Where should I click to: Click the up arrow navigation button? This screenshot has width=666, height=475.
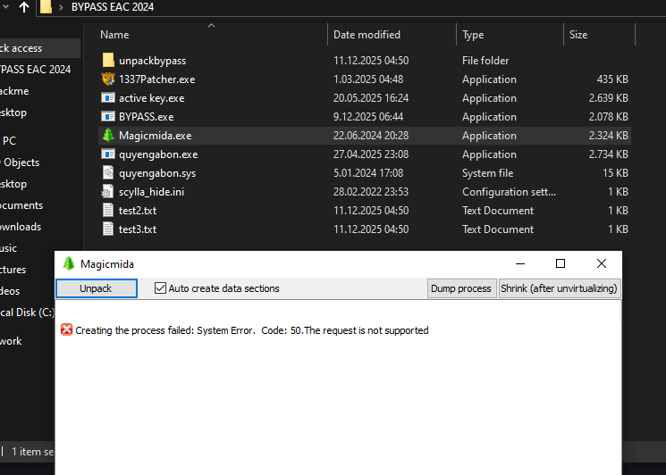(24, 9)
